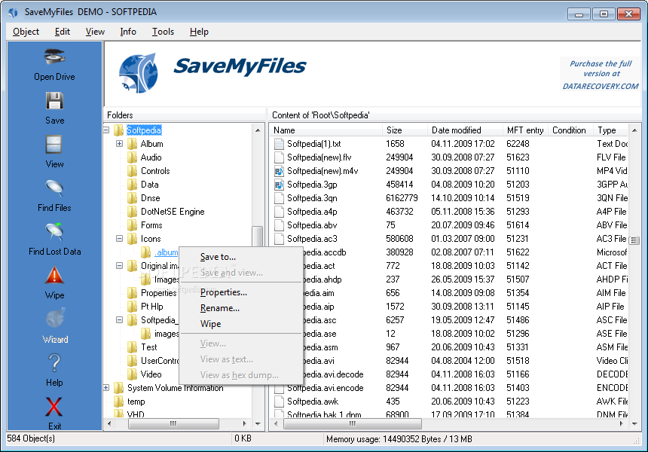Viewport: 648px width, 452px height.
Task: Select Softpedia(new).flv file row
Action: [x=451, y=157]
